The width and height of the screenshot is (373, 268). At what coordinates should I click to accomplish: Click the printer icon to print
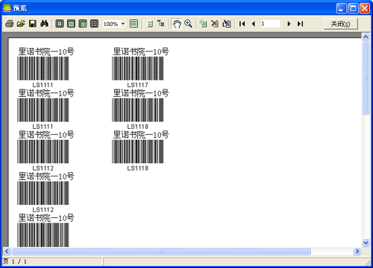pos(10,24)
